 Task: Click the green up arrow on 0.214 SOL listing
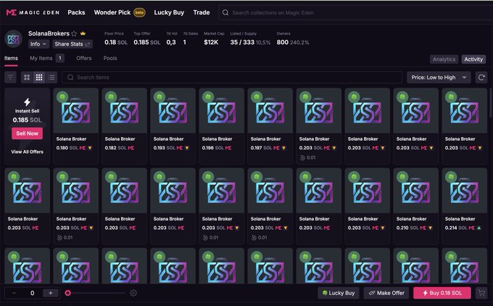pyautogui.click(x=478, y=228)
